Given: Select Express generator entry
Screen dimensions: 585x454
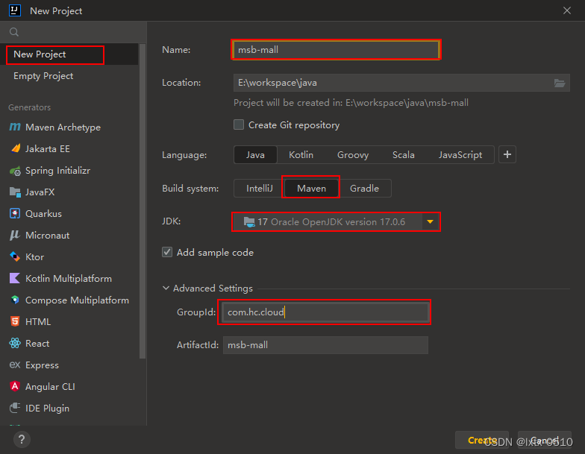Looking at the screenshot, I should [x=69, y=365].
